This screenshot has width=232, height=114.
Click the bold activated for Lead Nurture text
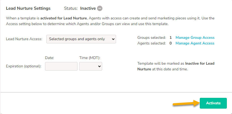(63, 18)
